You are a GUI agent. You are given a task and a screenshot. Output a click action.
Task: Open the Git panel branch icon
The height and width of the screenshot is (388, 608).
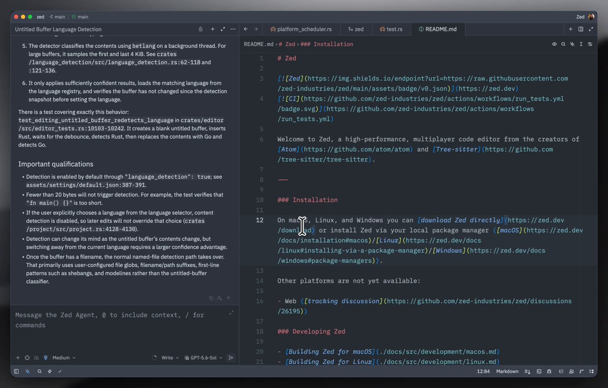coord(582,371)
